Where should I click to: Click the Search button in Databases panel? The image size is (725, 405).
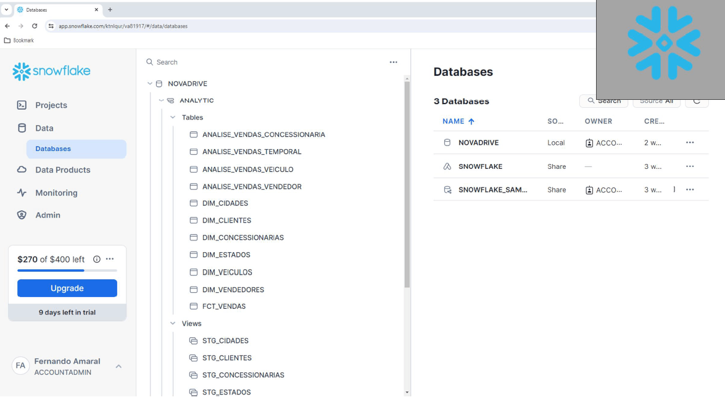[604, 100]
